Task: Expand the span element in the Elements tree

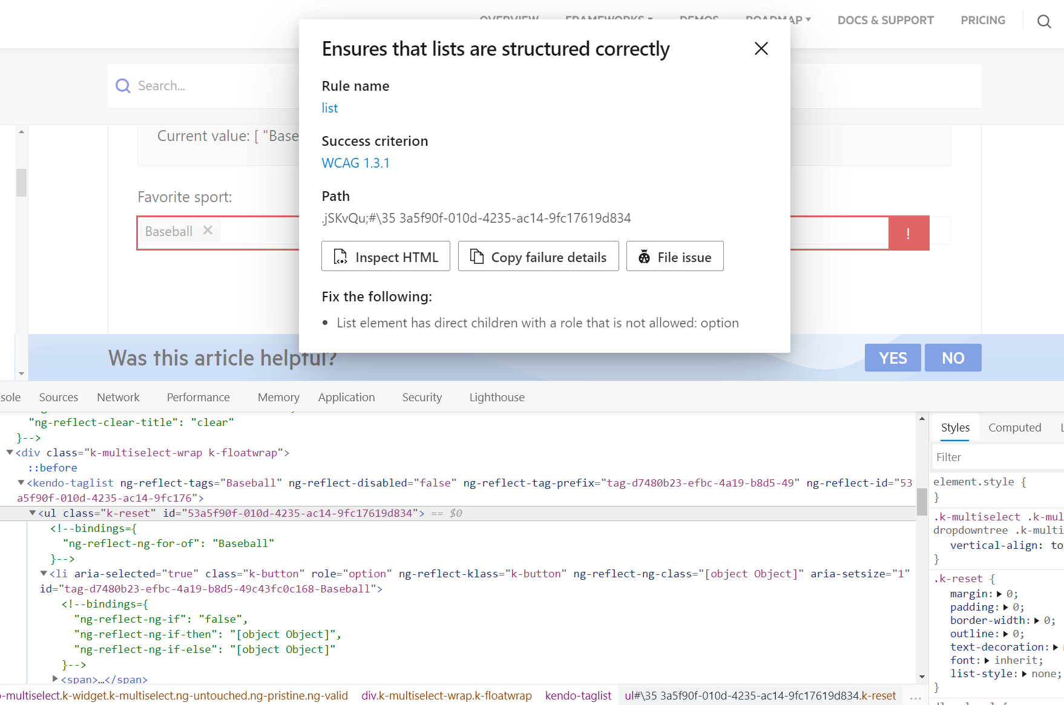Action: (x=54, y=679)
